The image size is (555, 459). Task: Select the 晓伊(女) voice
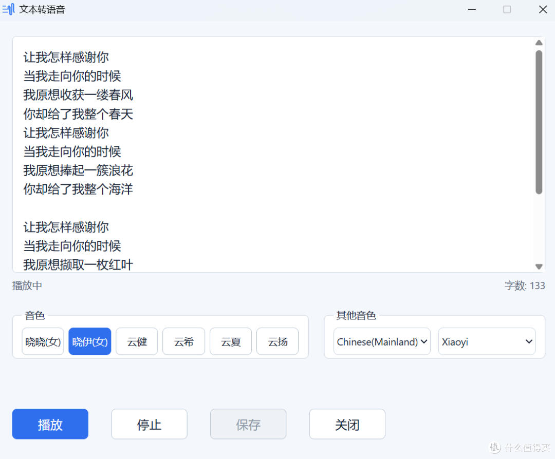(x=90, y=341)
